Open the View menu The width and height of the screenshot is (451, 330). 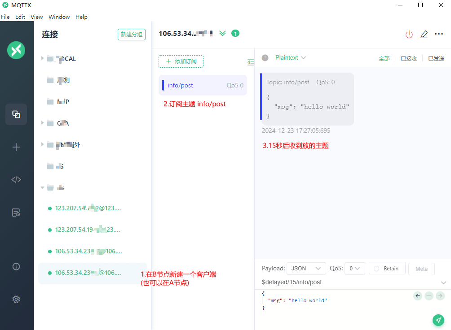pos(36,17)
